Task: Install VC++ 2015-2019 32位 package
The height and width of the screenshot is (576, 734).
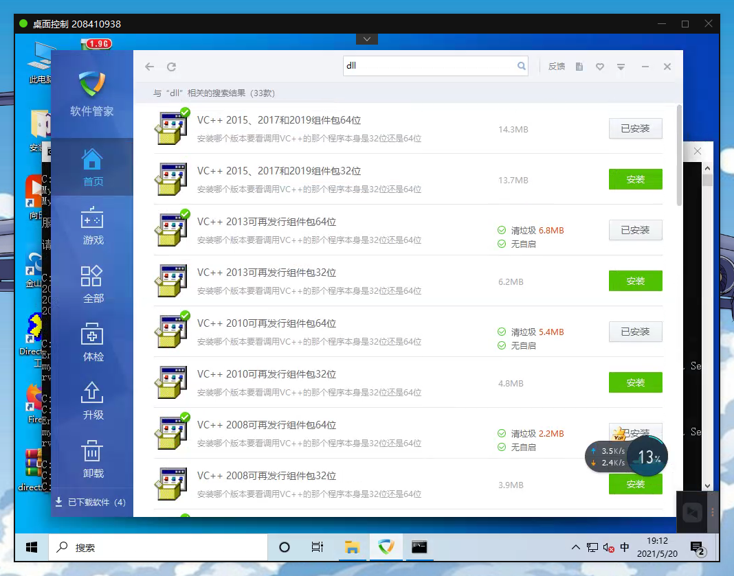Action: [x=635, y=179]
